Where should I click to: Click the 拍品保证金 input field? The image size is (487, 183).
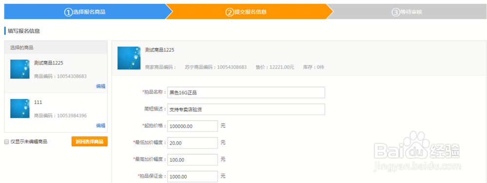pos(192,177)
